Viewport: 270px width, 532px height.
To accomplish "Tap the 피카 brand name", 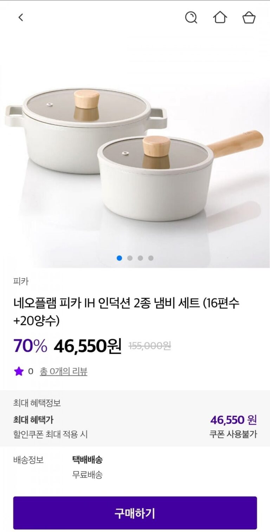I will 21,281.
